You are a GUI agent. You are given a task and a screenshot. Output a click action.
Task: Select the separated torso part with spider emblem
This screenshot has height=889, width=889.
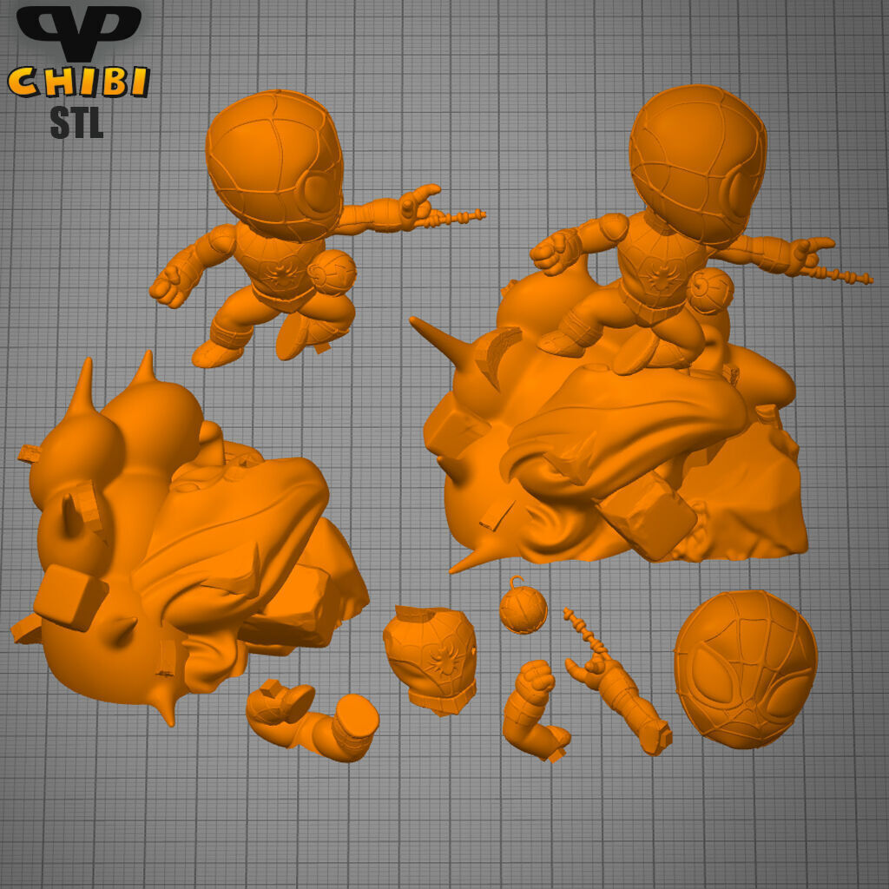tap(431, 659)
